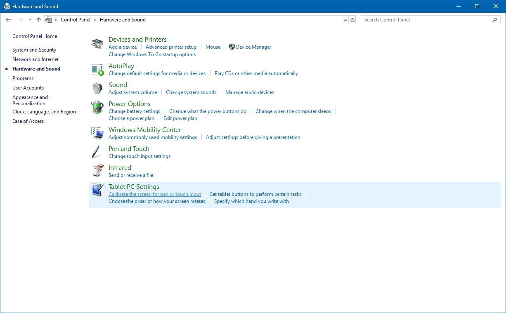Click Edit power plan
Screen dimensions: 506x313
coord(180,118)
